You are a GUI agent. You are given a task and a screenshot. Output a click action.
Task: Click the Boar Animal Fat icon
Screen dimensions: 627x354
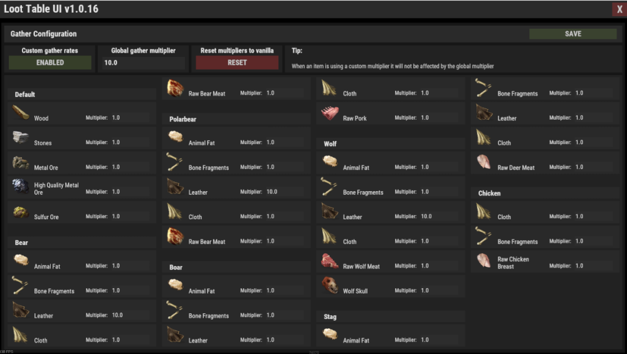pos(175,286)
